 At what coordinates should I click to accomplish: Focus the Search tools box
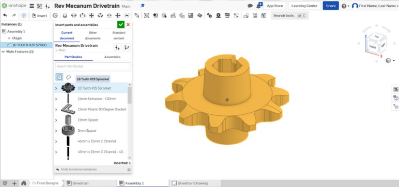tap(289, 15)
